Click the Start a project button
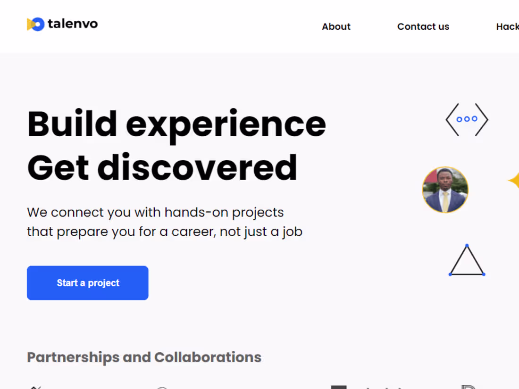This screenshot has height=389, width=519. 87,283
